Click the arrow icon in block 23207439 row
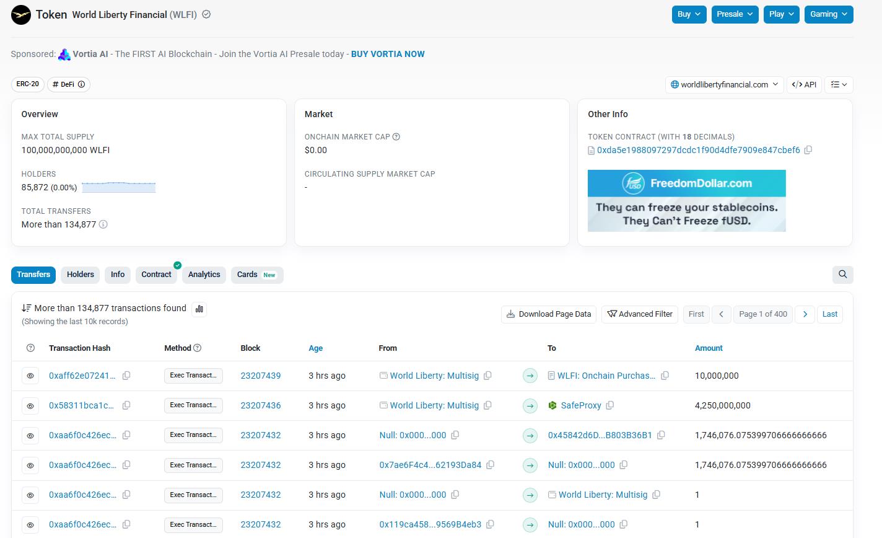The width and height of the screenshot is (882, 538). click(530, 376)
